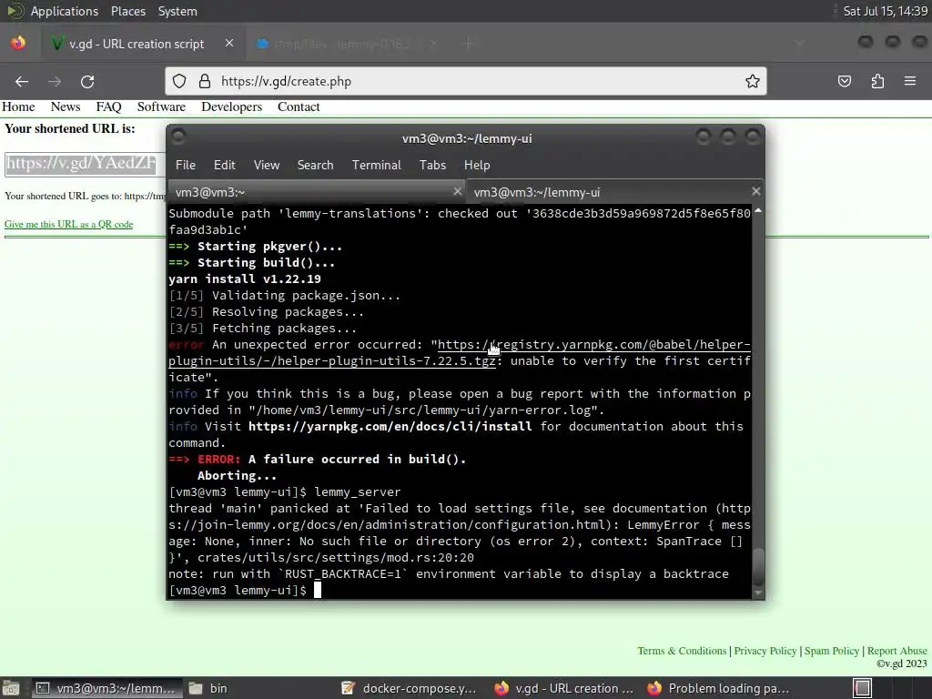Viewport: 932px width, 699px height.
Task: Click the terminal vertical scrollbar thumb
Action: (x=758, y=567)
